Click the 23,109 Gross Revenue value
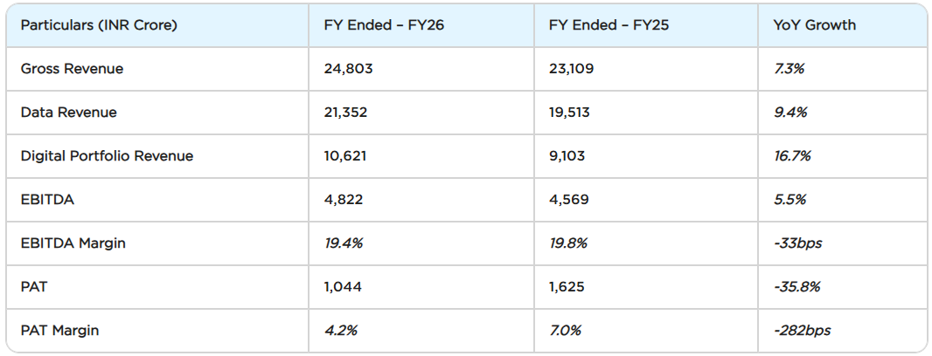The height and width of the screenshot is (356, 932). pyautogui.click(x=571, y=69)
